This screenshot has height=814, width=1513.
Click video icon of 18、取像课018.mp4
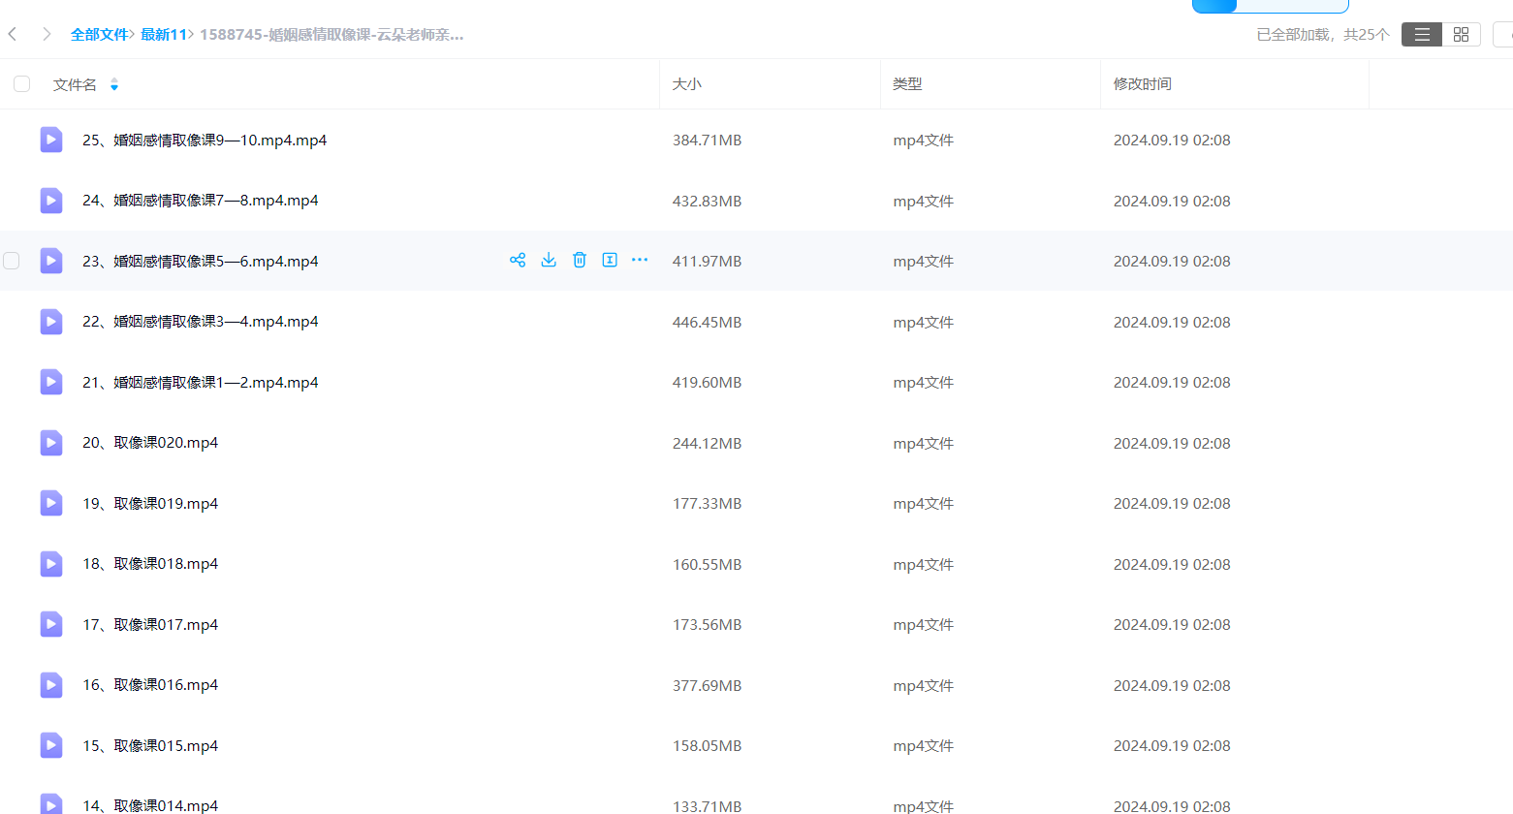tap(51, 564)
